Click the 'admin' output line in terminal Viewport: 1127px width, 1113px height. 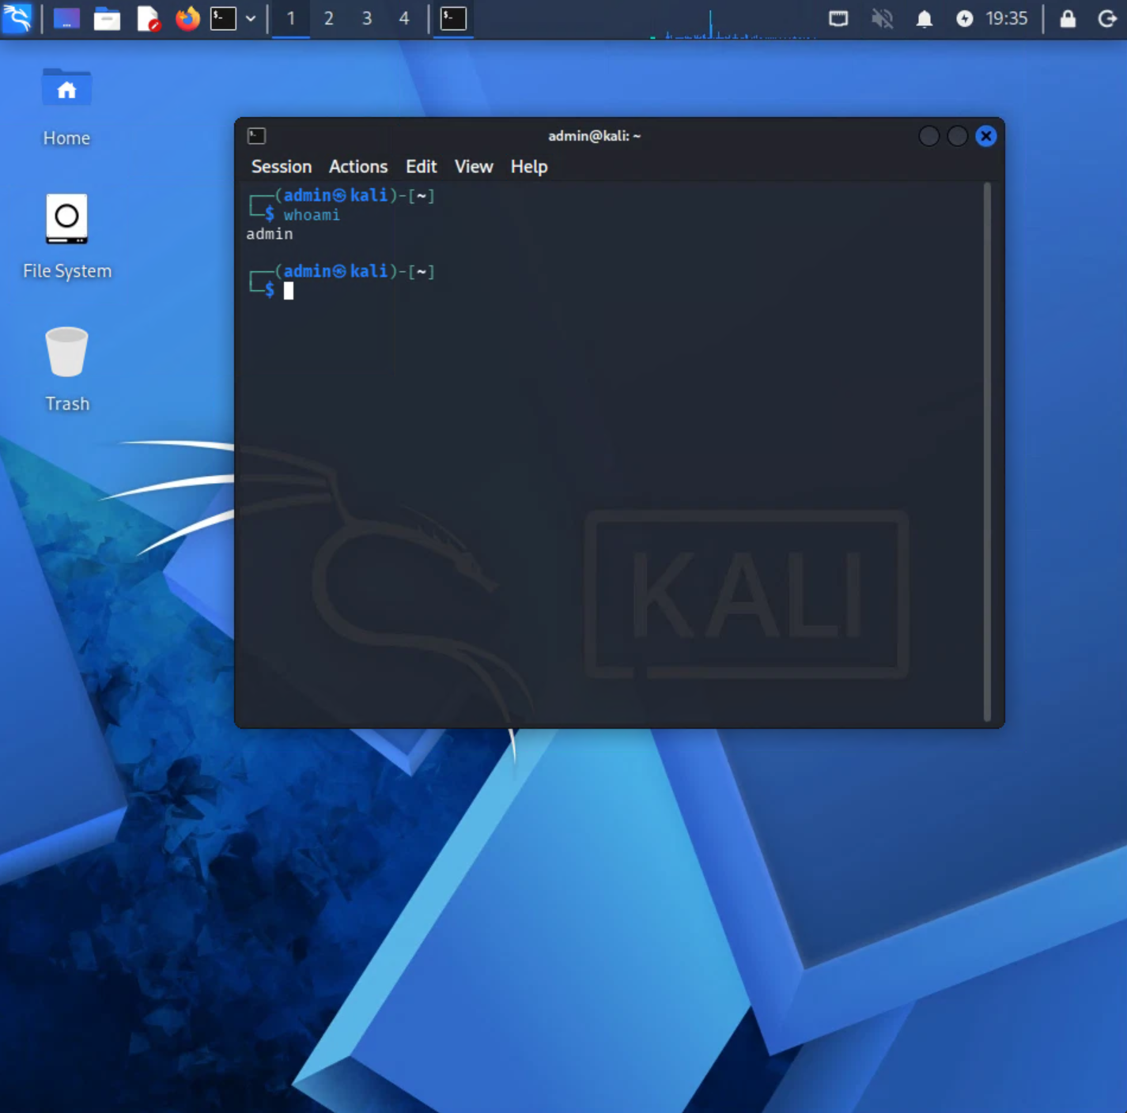tap(270, 234)
